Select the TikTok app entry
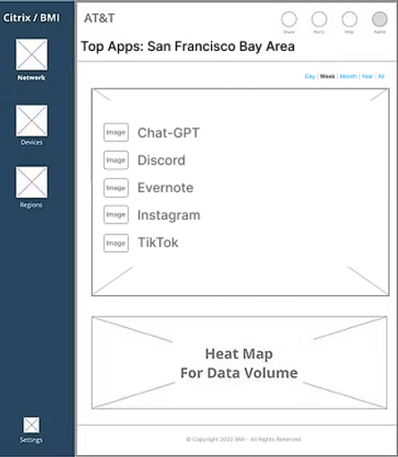Screen dimensions: 398x457 [x=157, y=242]
